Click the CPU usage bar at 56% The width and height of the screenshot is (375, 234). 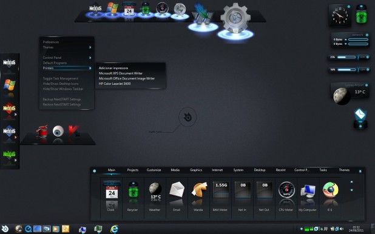tap(346, 70)
